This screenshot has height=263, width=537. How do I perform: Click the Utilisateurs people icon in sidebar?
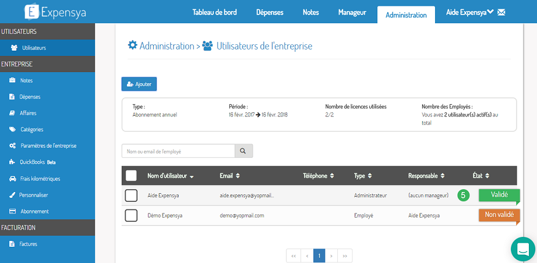tap(14, 48)
